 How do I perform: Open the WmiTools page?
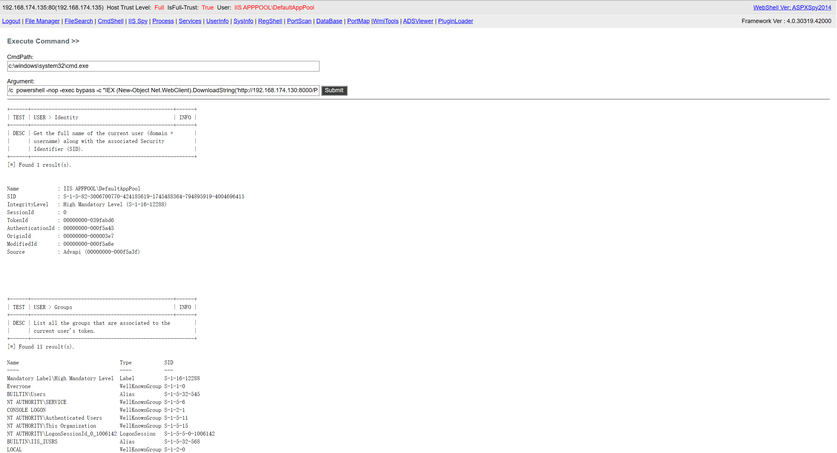tap(385, 21)
